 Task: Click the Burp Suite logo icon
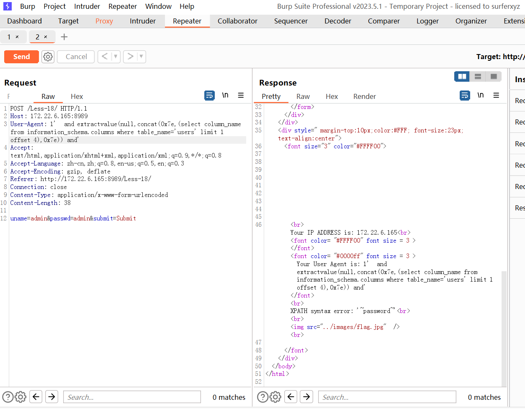coord(8,6)
